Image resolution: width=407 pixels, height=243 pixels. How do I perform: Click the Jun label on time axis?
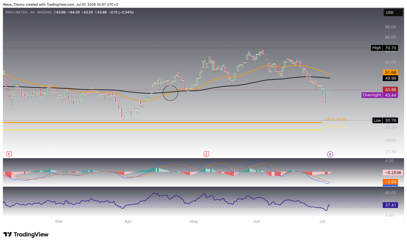[x=256, y=222]
